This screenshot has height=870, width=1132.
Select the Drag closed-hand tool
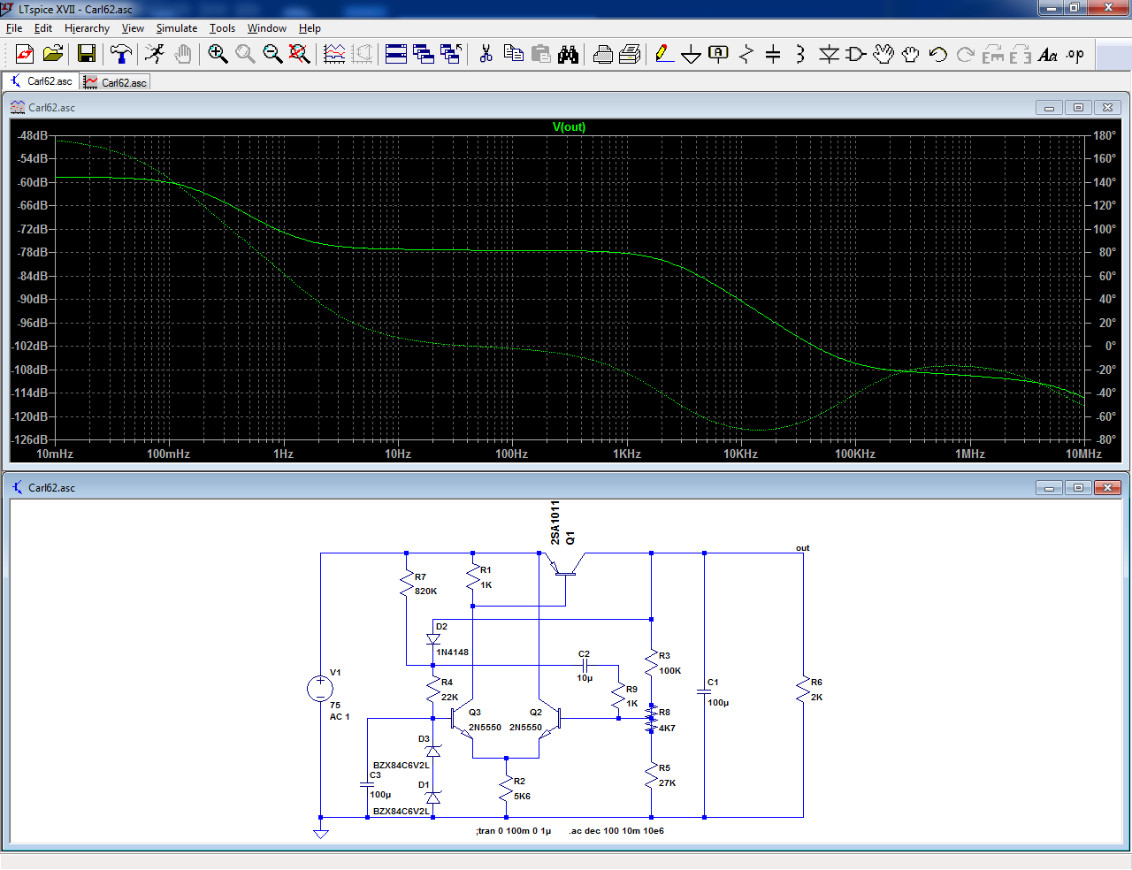[x=911, y=55]
